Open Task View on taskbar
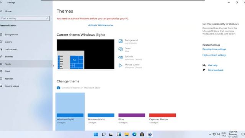The image size is (245, 138). (x=111, y=135)
